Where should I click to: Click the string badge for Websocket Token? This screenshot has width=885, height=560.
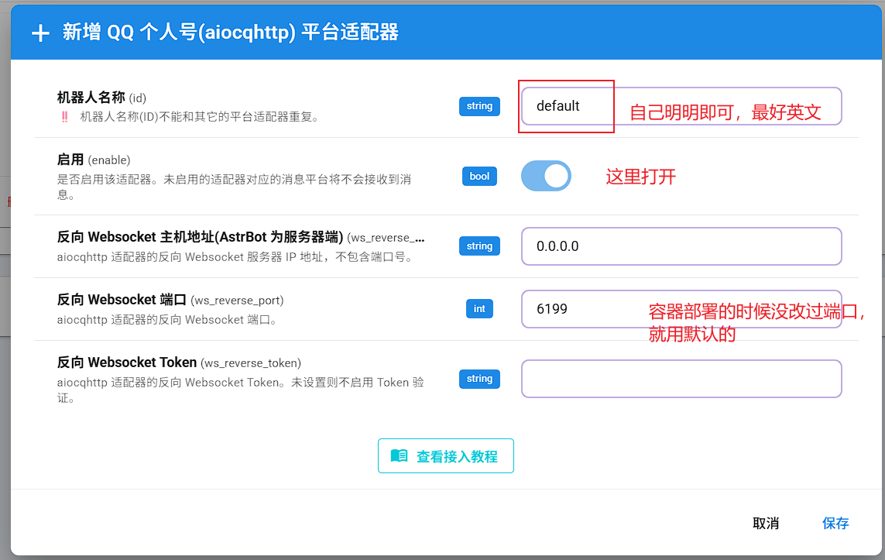tap(479, 379)
